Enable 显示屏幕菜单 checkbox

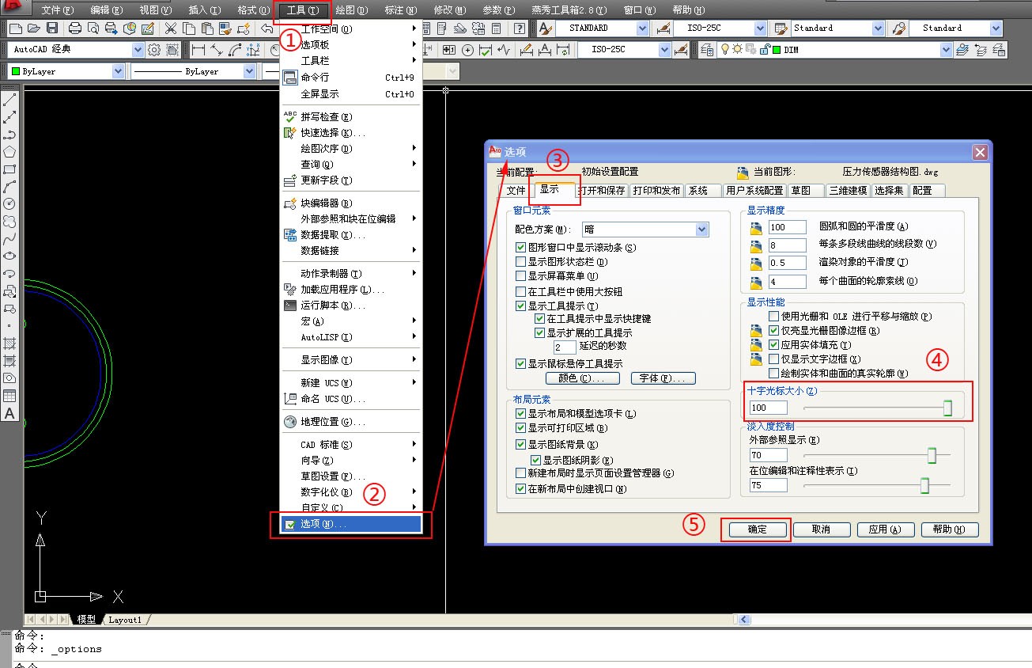coord(520,276)
